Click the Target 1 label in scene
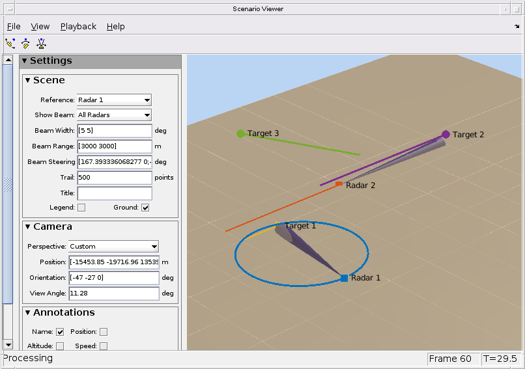The width and height of the screenshot is (525, 369). click(x=300, y=226)
